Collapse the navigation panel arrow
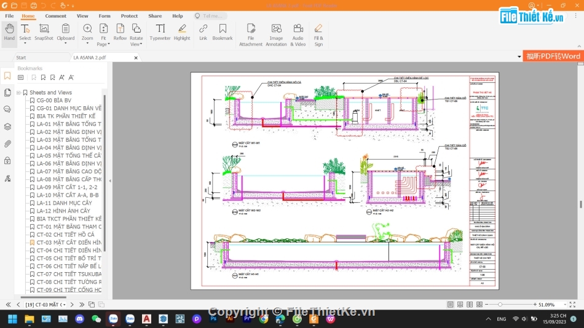Image resolution: width=584 pixels, height=328 pixels. (x=110, y=181)
